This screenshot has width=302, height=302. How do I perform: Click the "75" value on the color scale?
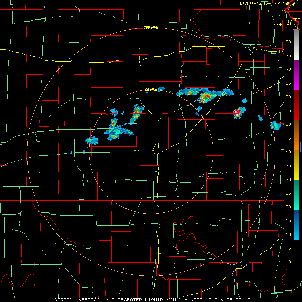click(x=288, y=56)
